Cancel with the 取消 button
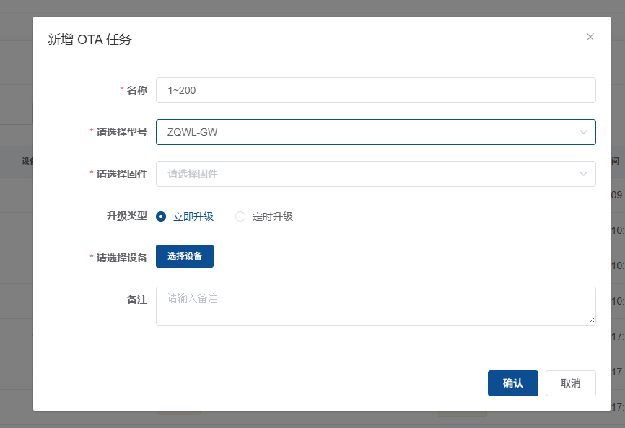This screenshot has width=625, height=428. [x=571, y=383]
